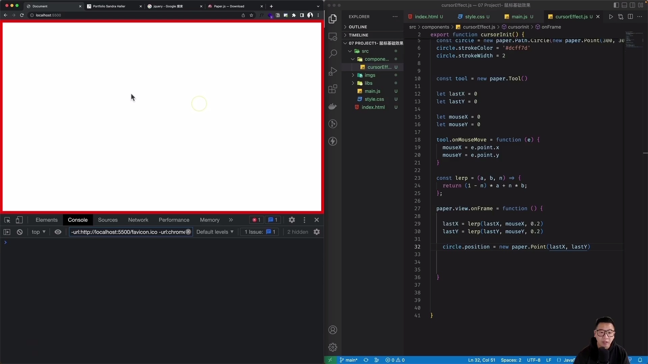Switch to the Network tab in DevTools
The width and height of the screenshot is (648, 364).
[138, 220]
